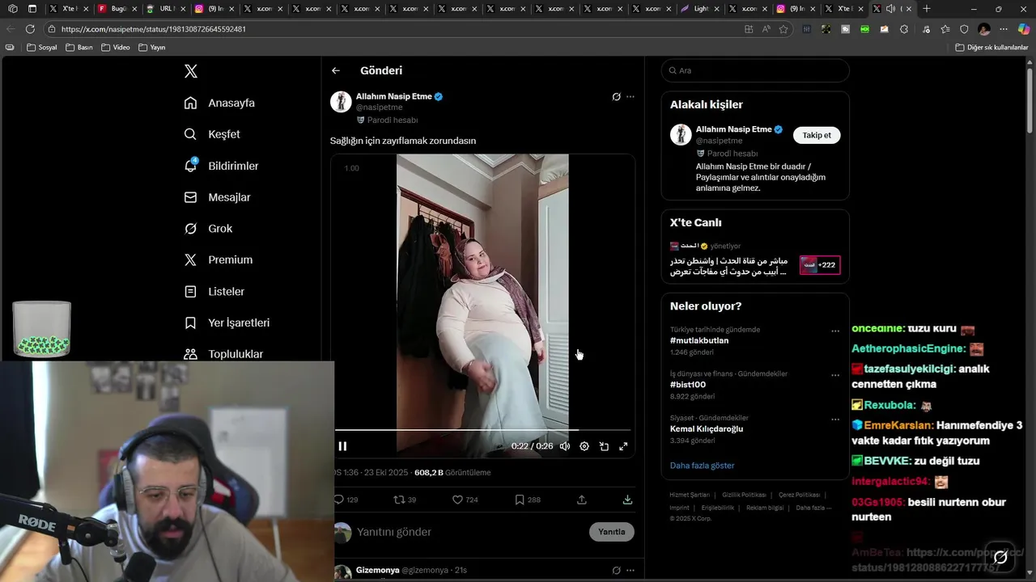
Task: Go back using the Gönderi arrow
Action: point(336,70)
